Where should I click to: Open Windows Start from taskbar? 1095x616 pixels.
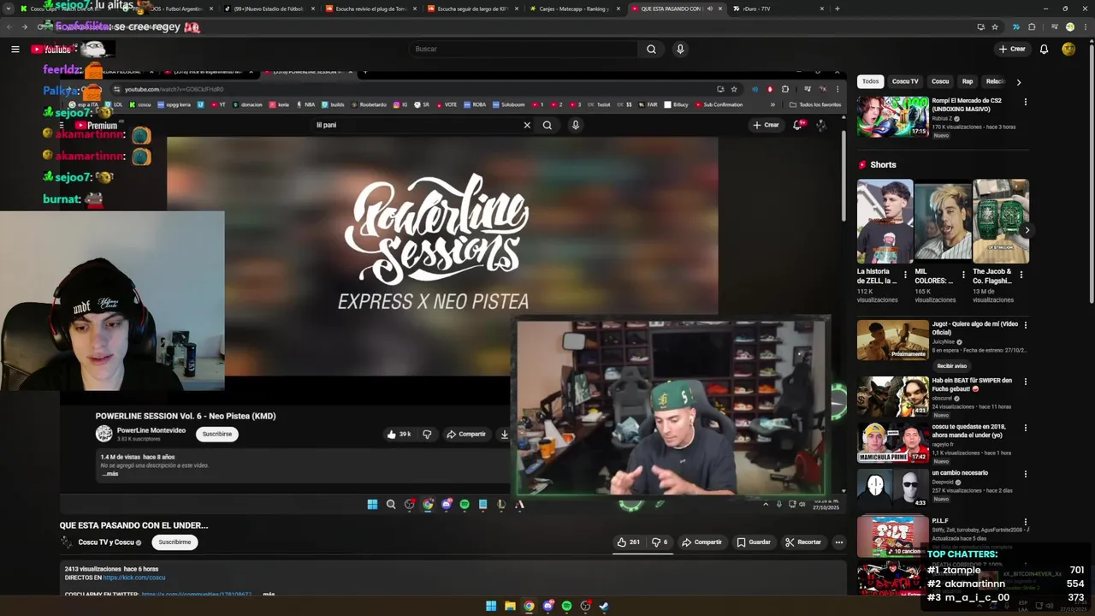(x=491, y=606)
